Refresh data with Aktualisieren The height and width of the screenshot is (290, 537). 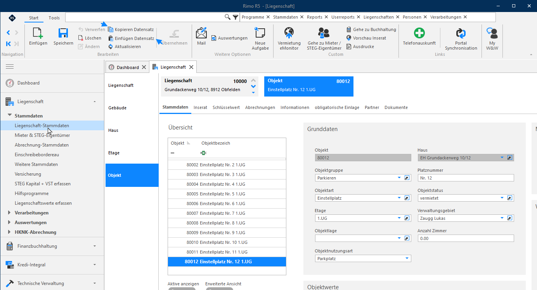click(x=124, y=47)
